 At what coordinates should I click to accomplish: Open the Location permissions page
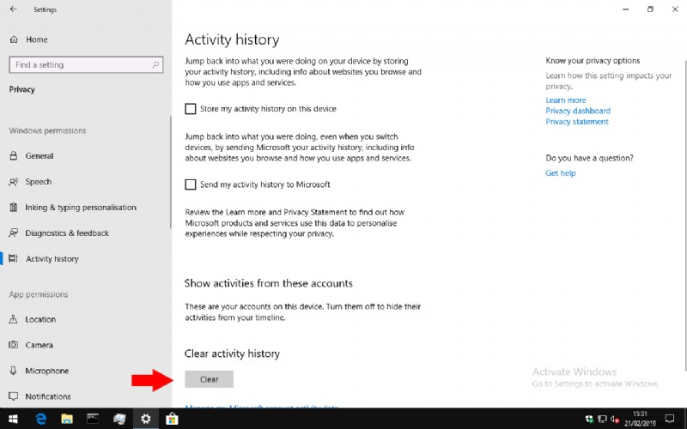click(40, 319)
